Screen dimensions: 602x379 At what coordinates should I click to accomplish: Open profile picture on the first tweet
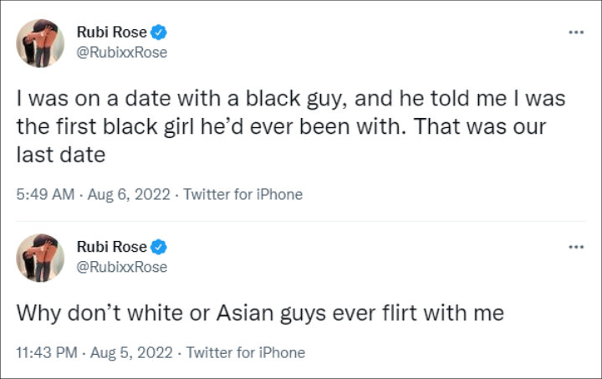40,43
